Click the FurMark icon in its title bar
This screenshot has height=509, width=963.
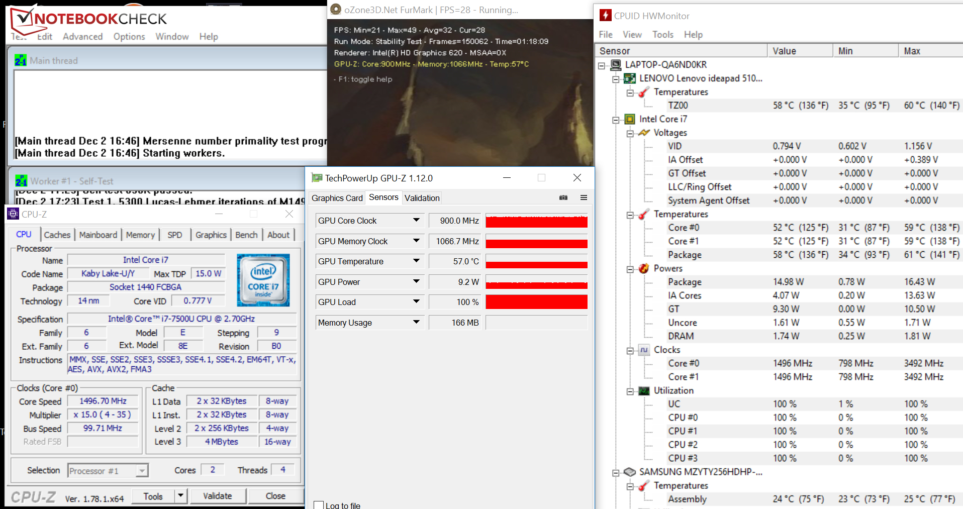pyautogui.click(x=336, y=10)
